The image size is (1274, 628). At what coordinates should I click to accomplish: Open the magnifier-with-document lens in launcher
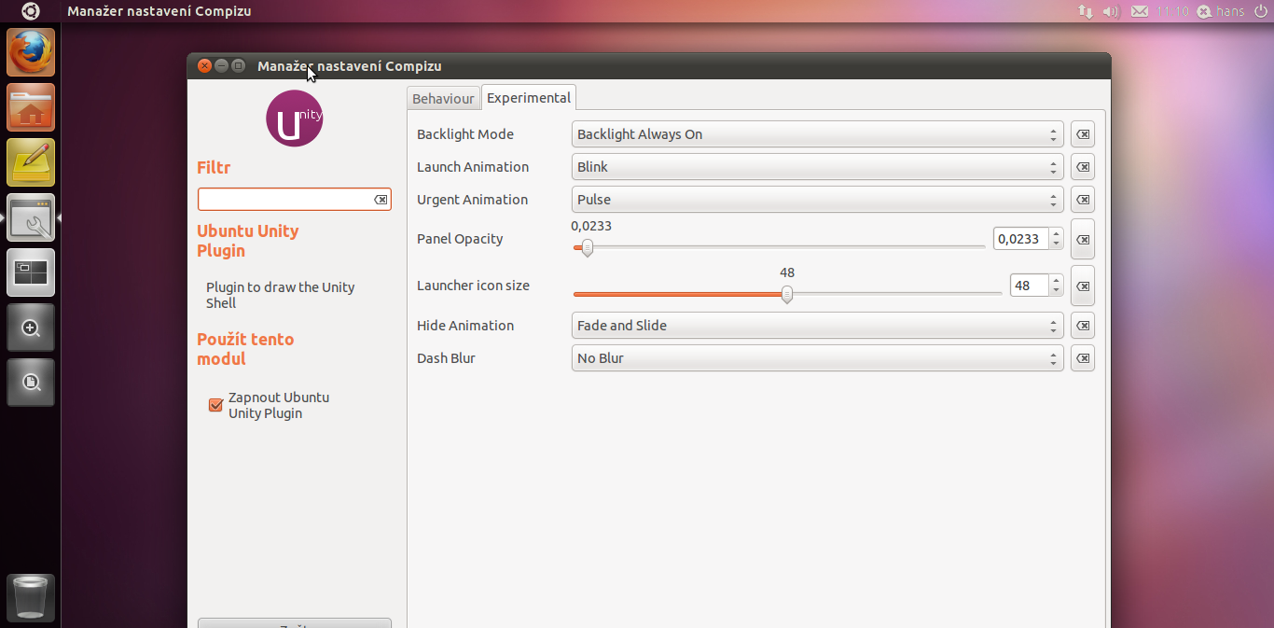(x=31, y=383)
